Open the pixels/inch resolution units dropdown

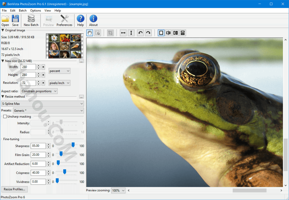tap(59, 83)
